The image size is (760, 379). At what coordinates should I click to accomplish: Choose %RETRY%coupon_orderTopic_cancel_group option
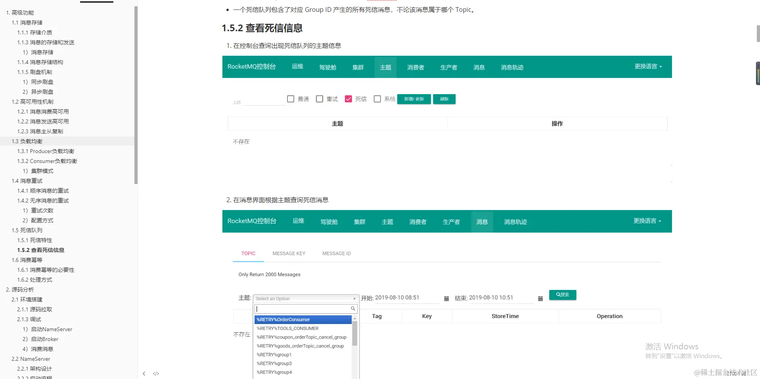click(303, 337)
